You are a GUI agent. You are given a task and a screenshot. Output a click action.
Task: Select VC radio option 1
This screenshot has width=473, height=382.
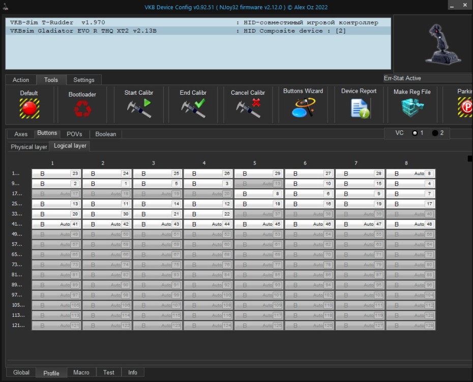tap(415, 133)
